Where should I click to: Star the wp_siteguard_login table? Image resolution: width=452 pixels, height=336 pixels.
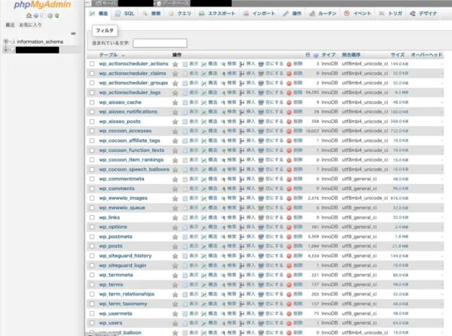tap(175, 266)
